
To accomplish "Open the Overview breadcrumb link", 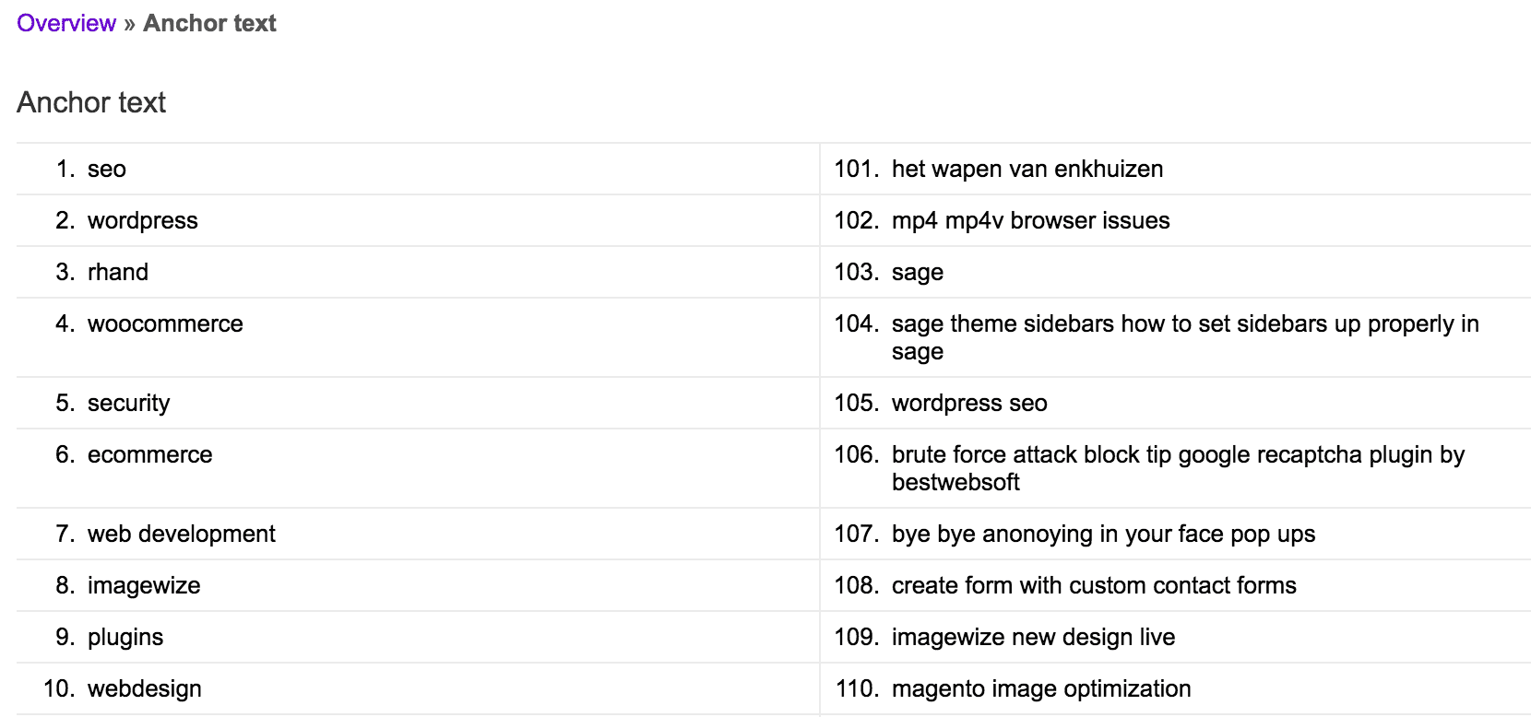I will coord(66,23).
